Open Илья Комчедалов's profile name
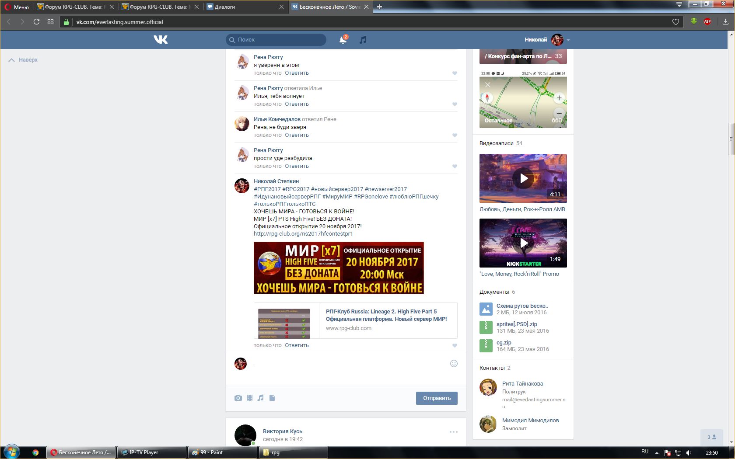The image size is (735, 459). point(277,119)
